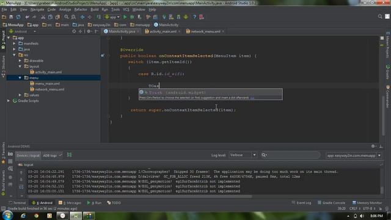Open the Messages tool window button

[70, 203]
